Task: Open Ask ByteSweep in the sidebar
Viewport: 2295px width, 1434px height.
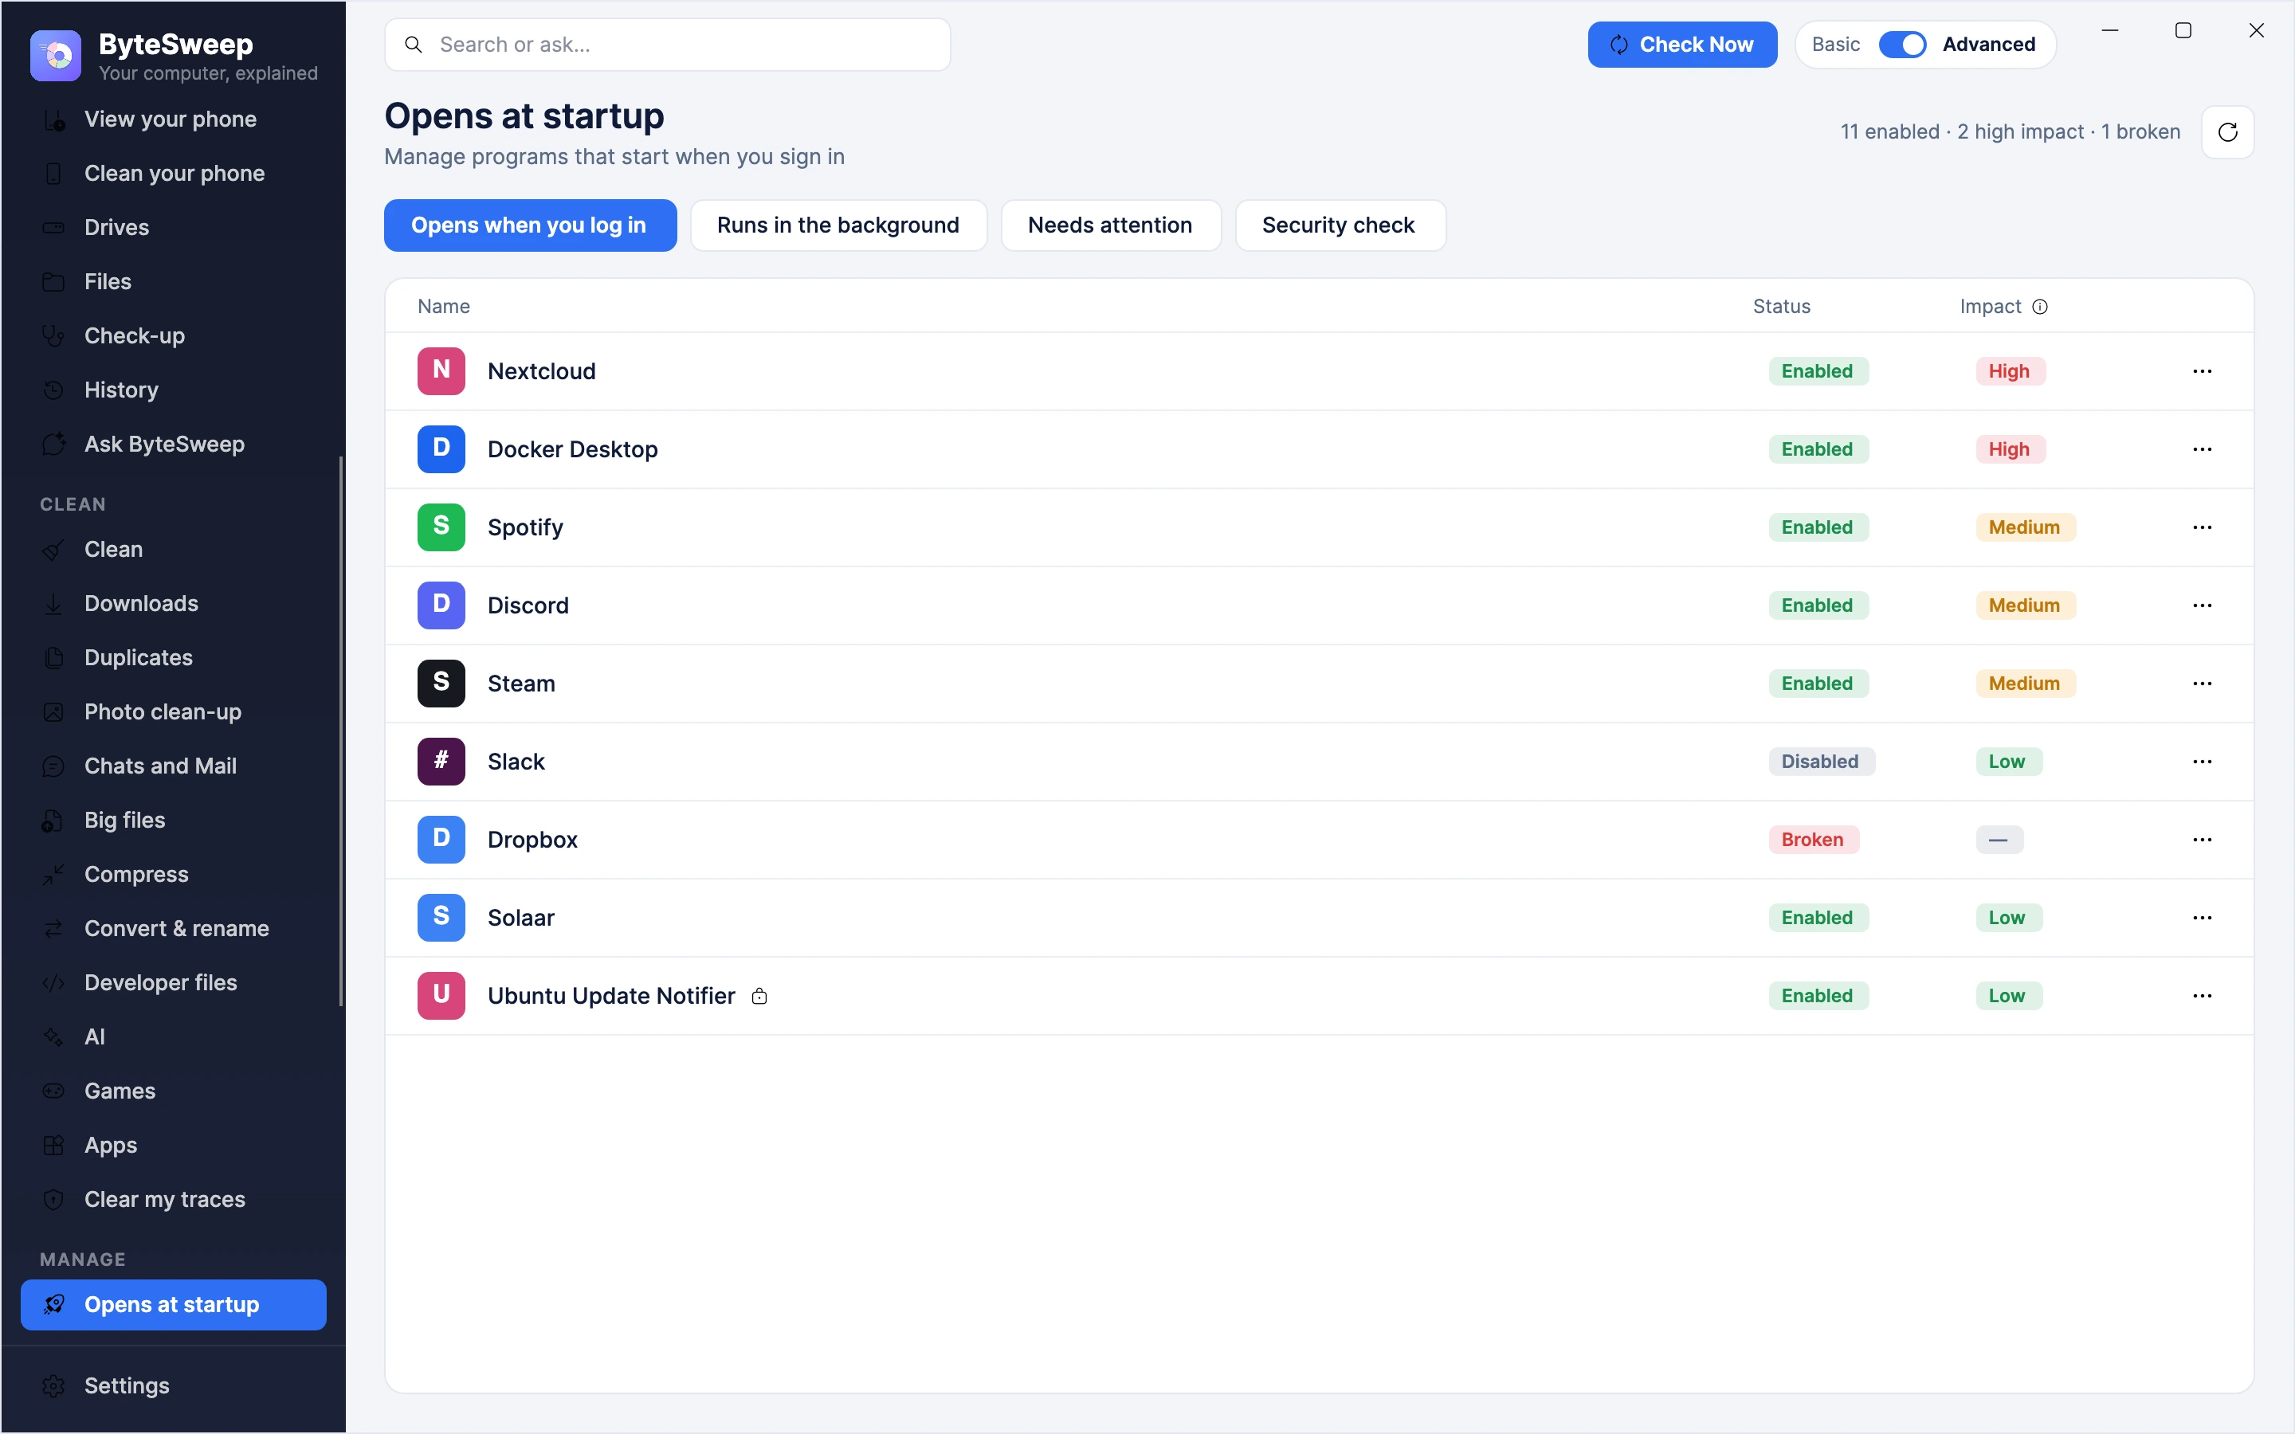Action: pyautogui.click(x=174, y=444)
